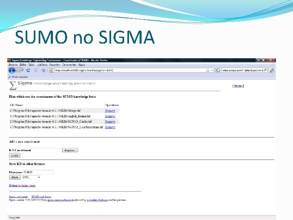293x220 pixels.
Task: Click the search magnifier icon
Action: click(265, 70)
